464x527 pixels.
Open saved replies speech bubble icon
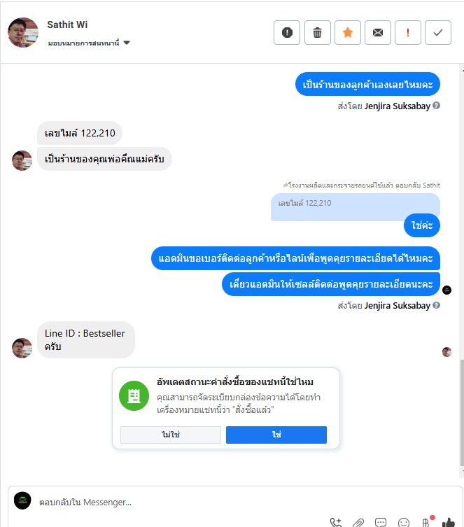pos(381,522)
